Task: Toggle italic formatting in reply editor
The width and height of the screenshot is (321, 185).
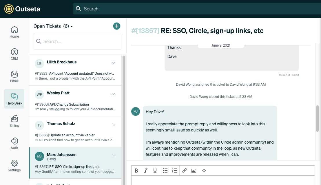Action: click(145, 171)
